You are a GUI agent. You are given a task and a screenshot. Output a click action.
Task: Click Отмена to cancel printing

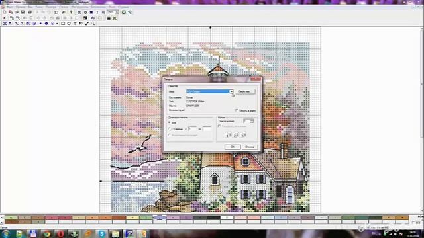click(250, 147)
